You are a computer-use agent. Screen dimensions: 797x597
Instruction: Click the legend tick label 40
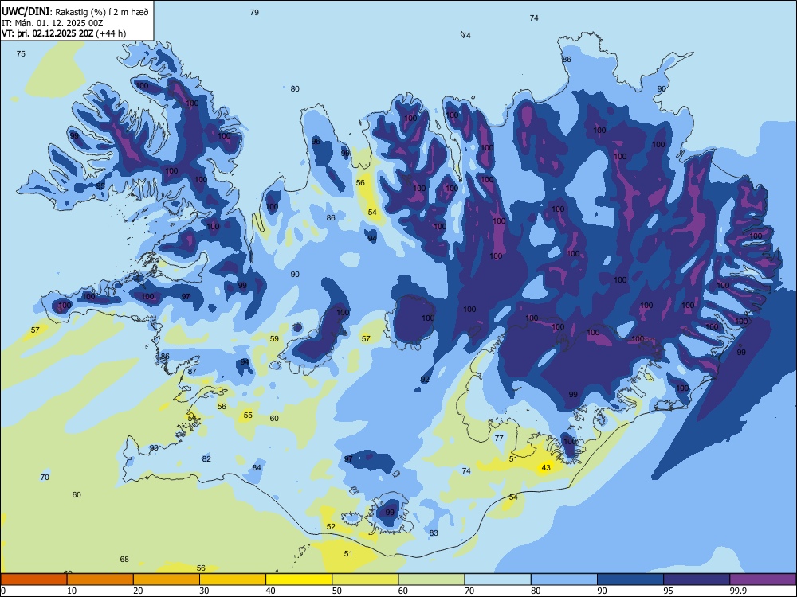tap(270, 591)
